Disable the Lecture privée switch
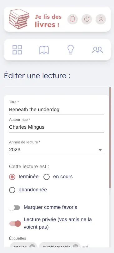Image resolution: width=114 pixels, height=253 pixels. click(x=15, y=224)
